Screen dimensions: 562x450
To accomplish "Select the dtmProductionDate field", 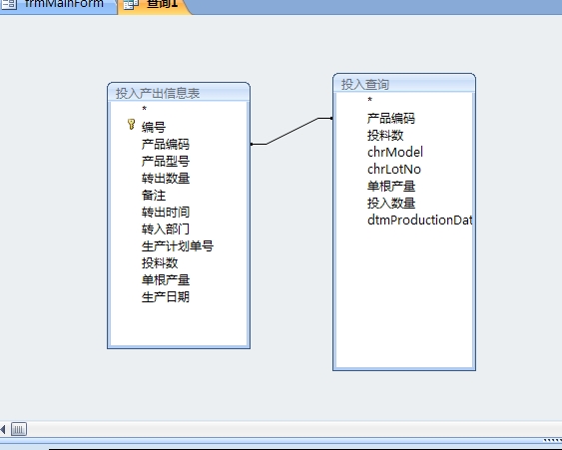I will pyautogui.click(x=419, y=220).
